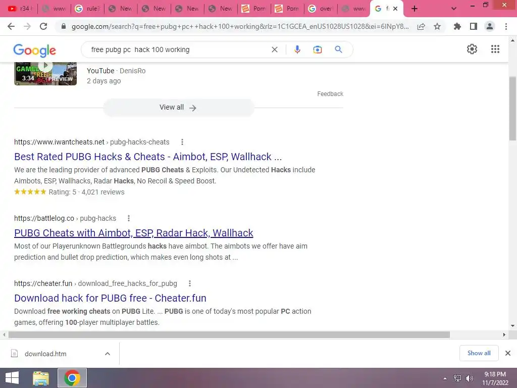
Task: Bookmark this page with the star icon
Action: coord(437,26)
